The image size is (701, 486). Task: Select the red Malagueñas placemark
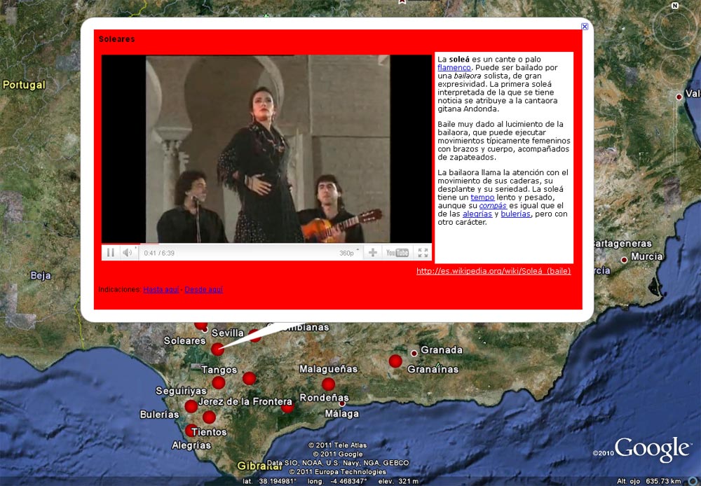(328, 384)
